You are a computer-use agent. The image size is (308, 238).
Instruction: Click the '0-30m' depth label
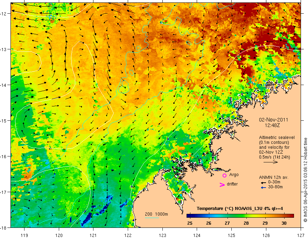click(274, 182)
